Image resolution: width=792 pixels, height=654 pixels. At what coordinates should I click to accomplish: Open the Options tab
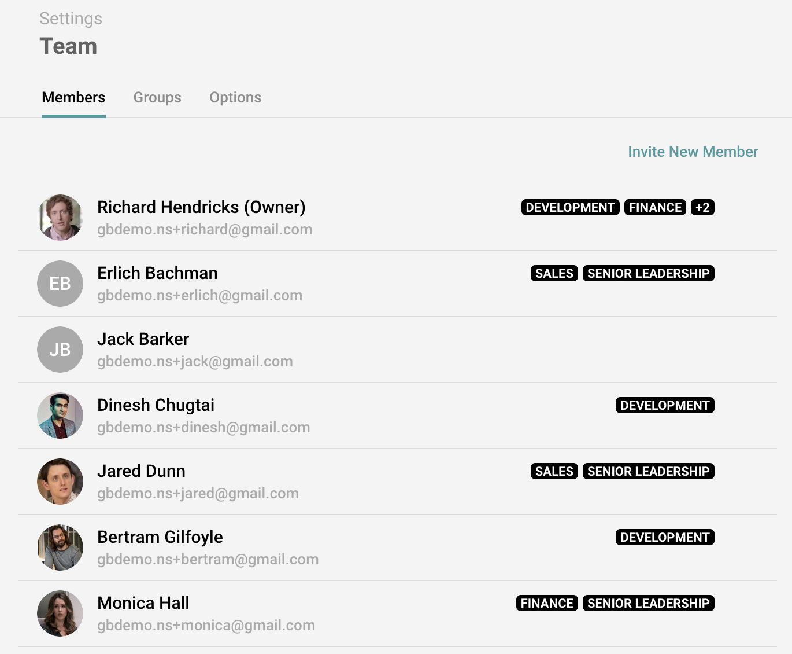(235, 97)
